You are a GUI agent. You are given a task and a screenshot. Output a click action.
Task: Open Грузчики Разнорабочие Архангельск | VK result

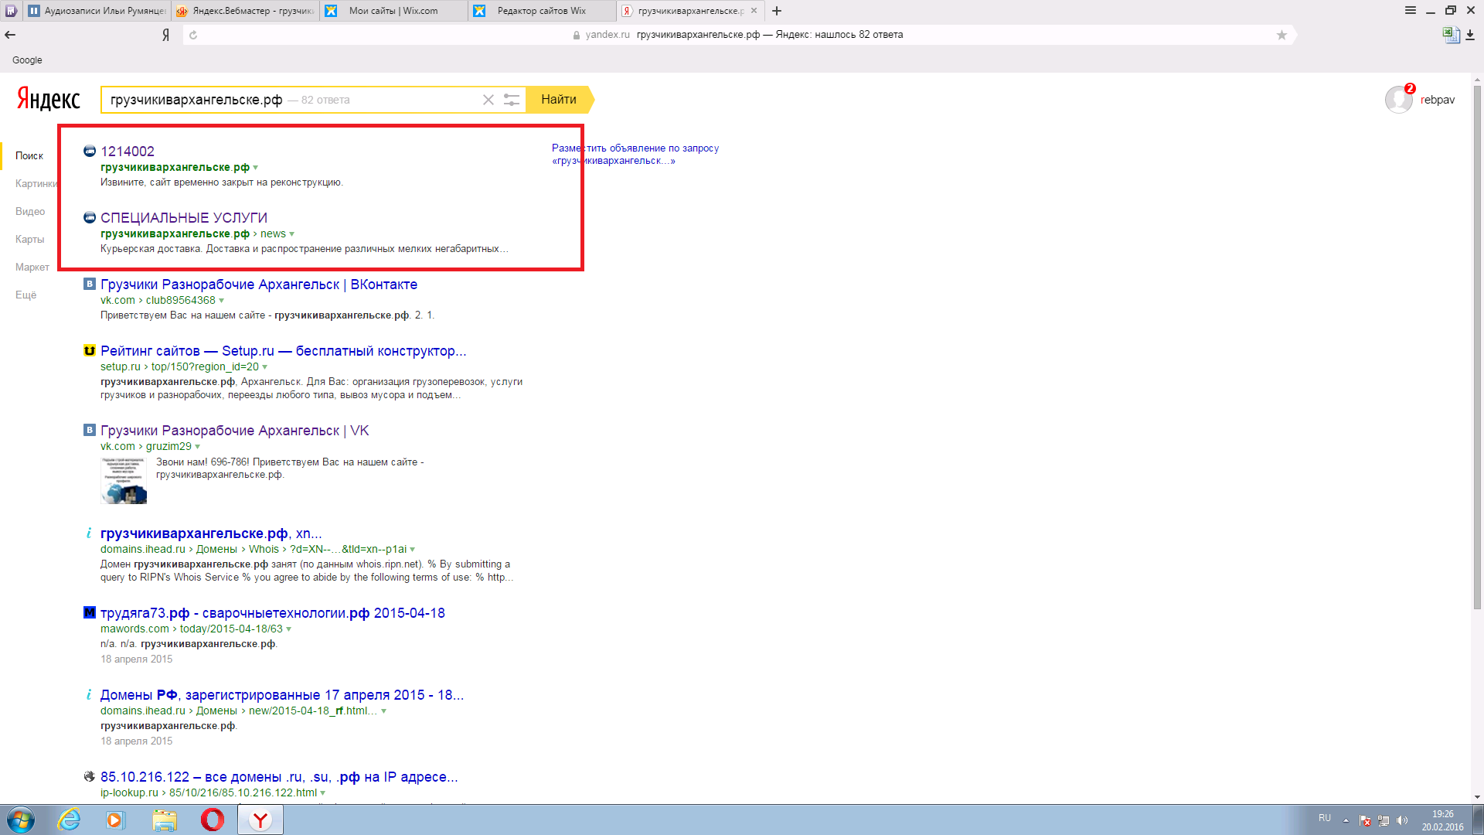click(235, 431)
